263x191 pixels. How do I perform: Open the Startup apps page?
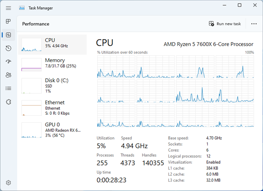click(8, 62)
